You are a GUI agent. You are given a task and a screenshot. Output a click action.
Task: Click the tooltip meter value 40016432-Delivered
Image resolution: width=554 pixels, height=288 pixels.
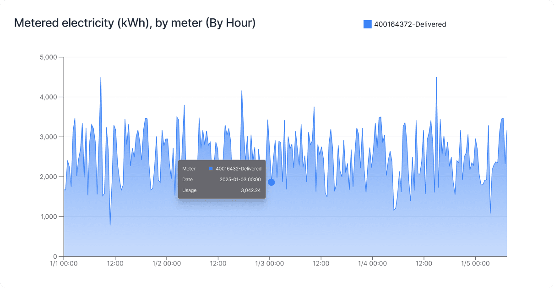tap(239, 169)
